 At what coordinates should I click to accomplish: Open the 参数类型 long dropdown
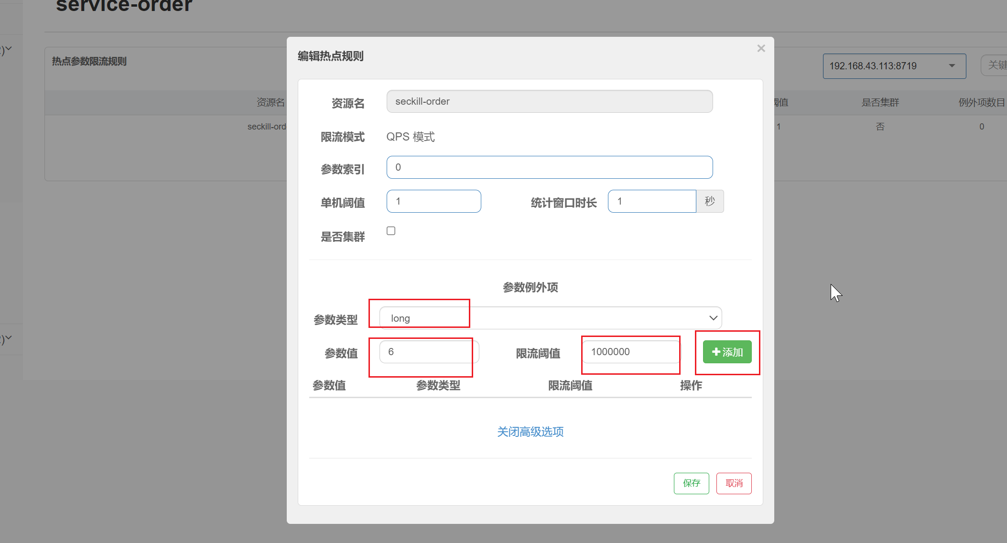click(550, 318)
